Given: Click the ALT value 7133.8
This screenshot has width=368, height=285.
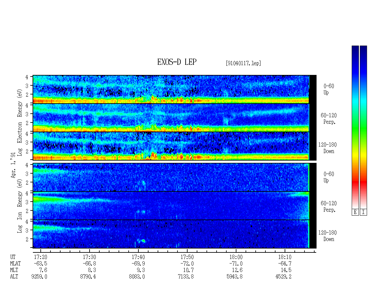Looking at the screenshot, I should pos(186,277).
